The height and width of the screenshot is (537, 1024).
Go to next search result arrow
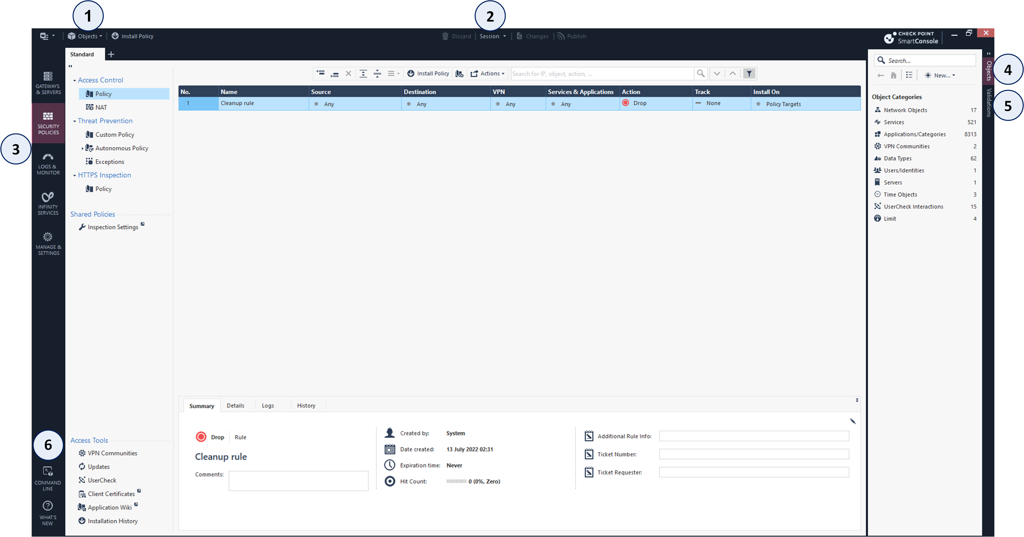click(x=717, y=73)
